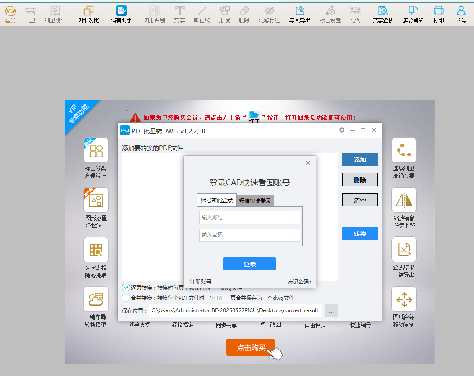Click the 打开 folder icon in red notice
This screenshot has width=474, height=376.
[x=254, y=117]
